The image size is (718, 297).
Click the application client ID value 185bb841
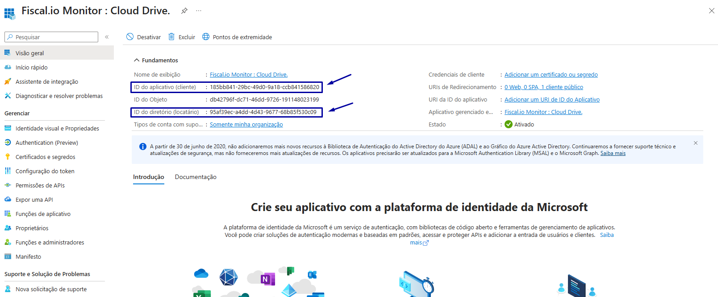coord(265,87)
